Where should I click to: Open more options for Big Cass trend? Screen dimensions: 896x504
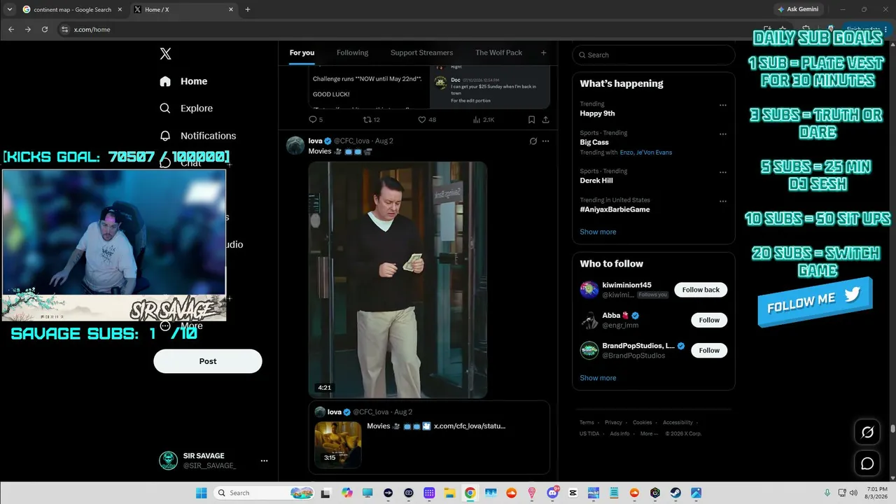(x=723, y=134)
